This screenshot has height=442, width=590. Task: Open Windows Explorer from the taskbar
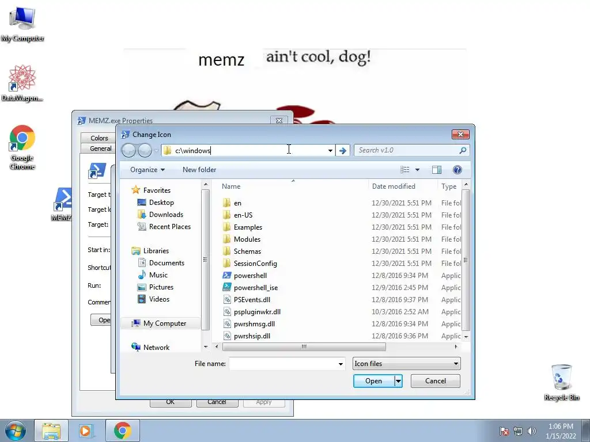coord(51,430)
